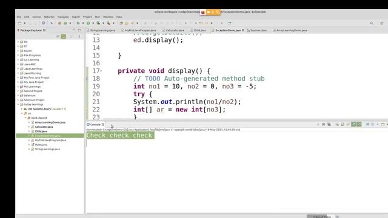Image resolution: width=388 pixels, height=218 pixels.
Task: Click the Coverage run toolbar icon
Action: (x=98, y=23)
